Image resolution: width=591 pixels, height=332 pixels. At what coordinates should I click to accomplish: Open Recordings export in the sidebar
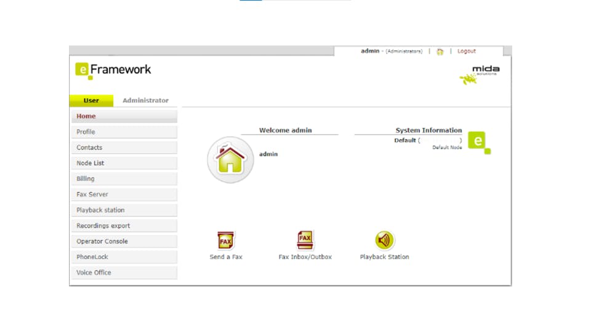coord(124,226)
